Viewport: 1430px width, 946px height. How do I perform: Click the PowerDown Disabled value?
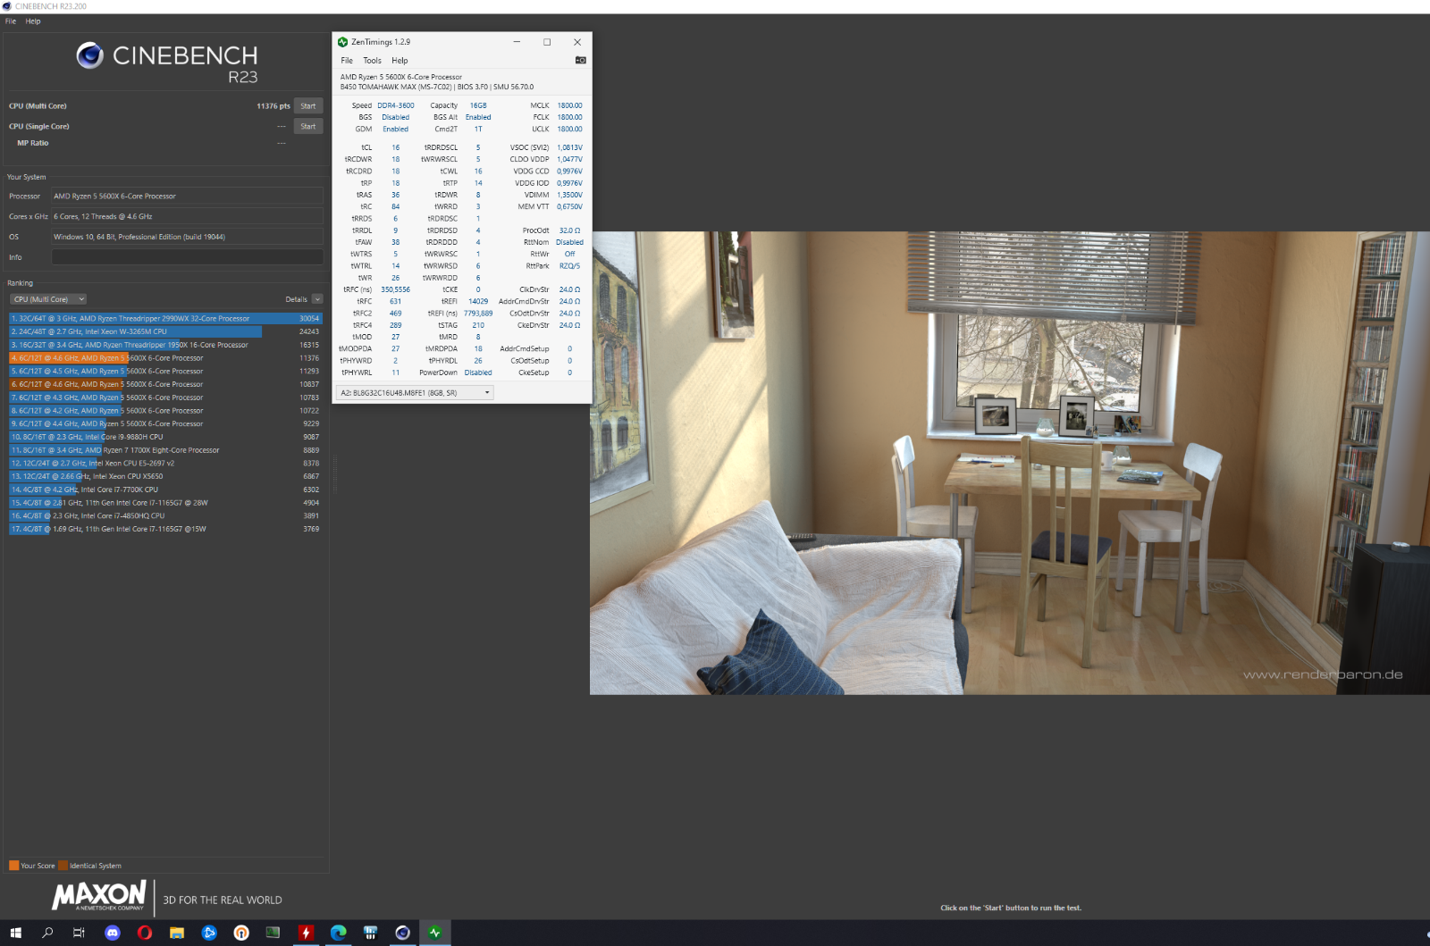[478, 373]
